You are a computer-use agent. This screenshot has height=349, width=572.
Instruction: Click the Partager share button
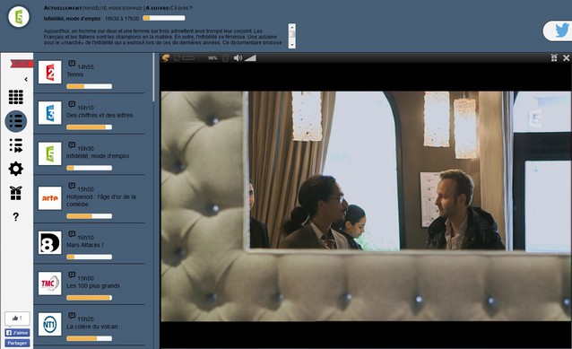point(17,343)
